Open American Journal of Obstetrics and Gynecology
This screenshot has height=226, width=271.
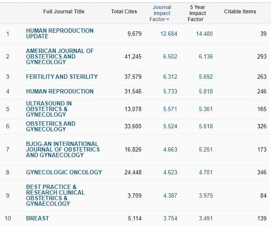tap(60, 56)
